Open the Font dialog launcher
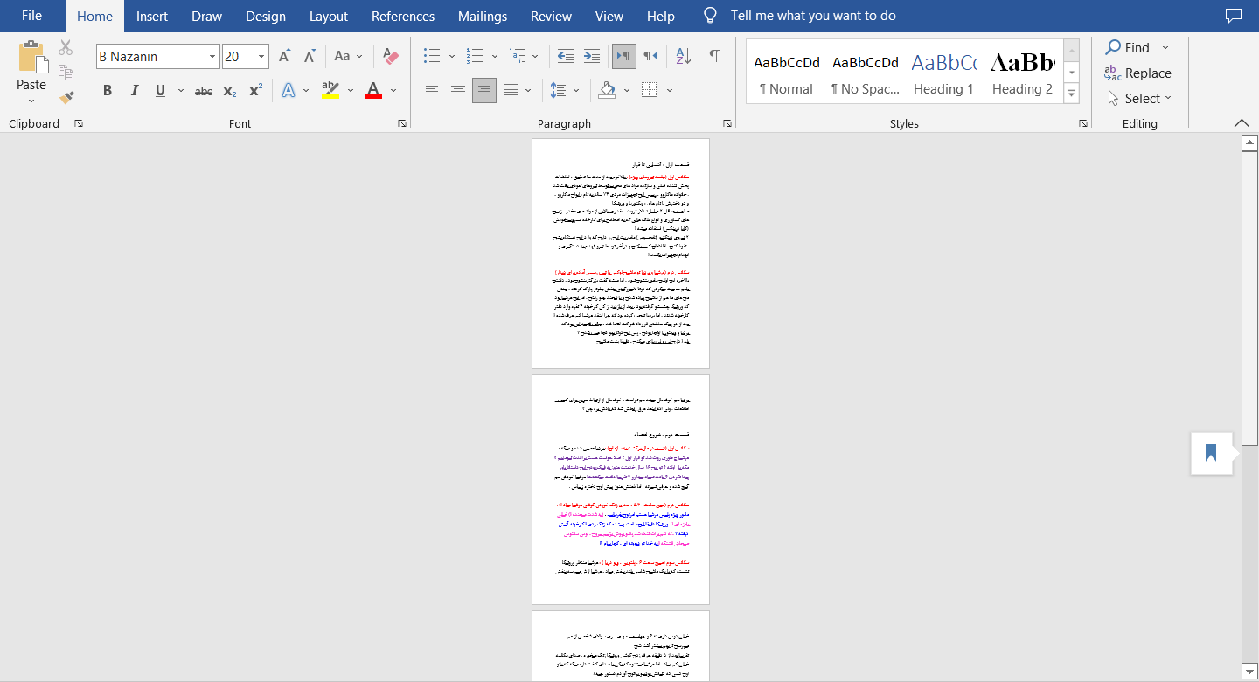1259x682 pixels. (x=403, y=124)
